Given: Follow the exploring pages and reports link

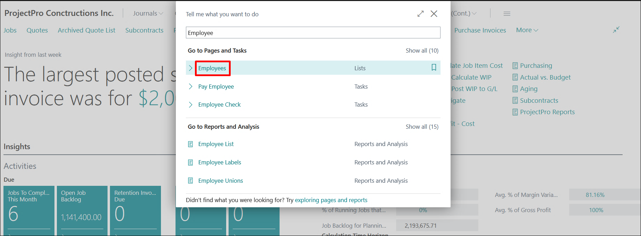Looking at the screenshot, I should point(331,200).
